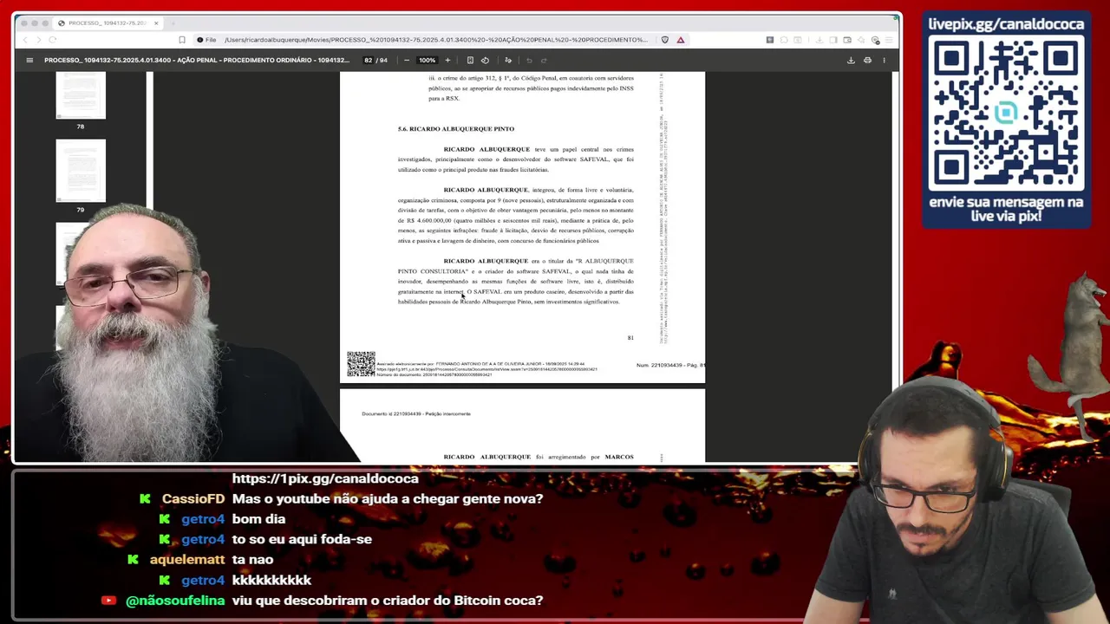
Task: Click the chat message 'bom dia'
Action: 258,518
